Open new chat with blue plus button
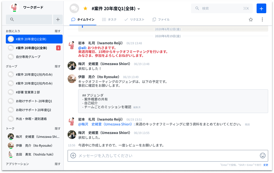Viewport: 274px width, 173px height. (261, 8)
